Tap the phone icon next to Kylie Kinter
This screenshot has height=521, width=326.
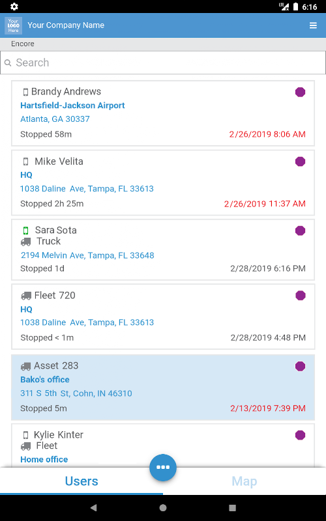point(25,435)
